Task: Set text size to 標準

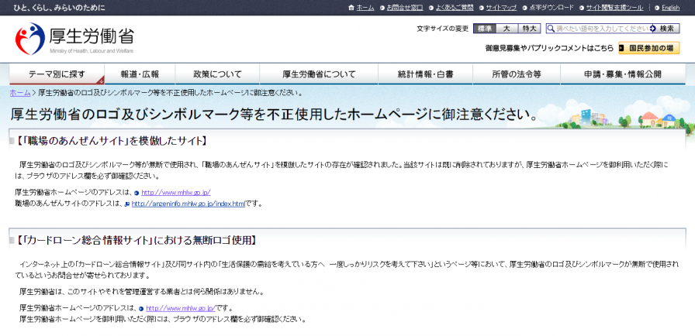Action: point(485,29)
